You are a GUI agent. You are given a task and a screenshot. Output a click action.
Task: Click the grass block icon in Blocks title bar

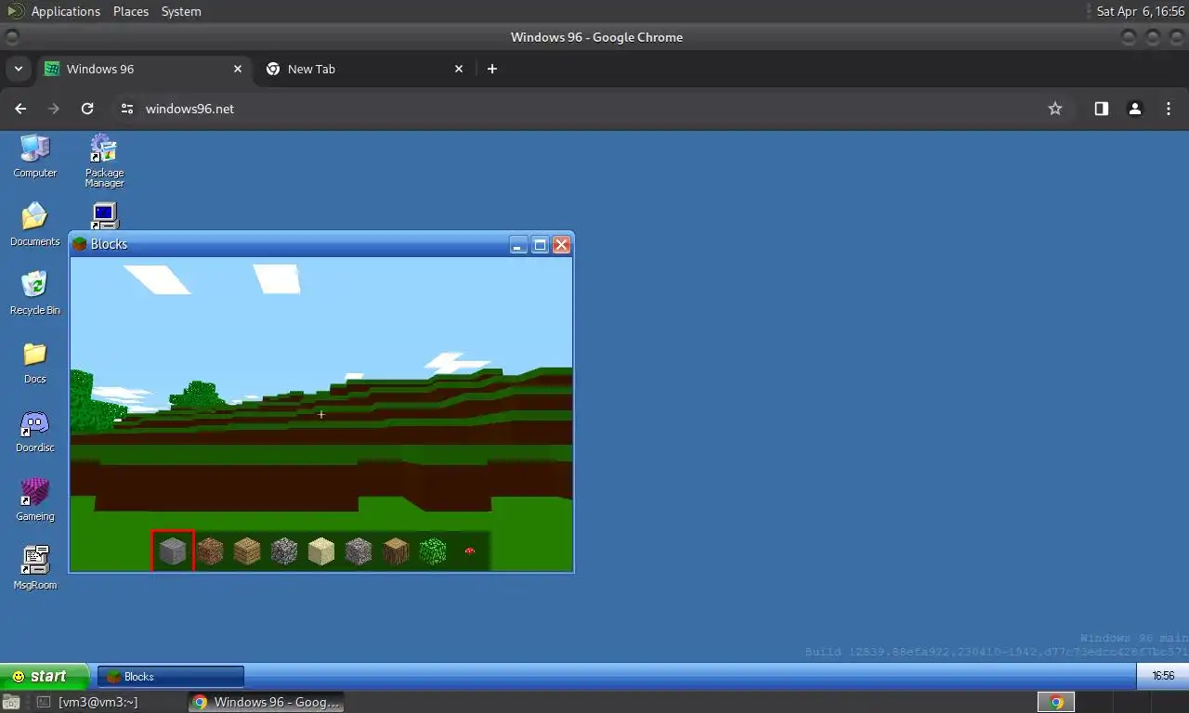[x=80, y=244]
